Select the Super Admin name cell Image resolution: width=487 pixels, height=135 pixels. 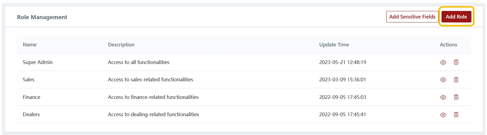pos(38,62)
